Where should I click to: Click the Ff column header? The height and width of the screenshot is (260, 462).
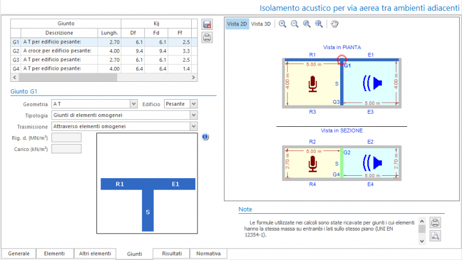tap(180, 33)
